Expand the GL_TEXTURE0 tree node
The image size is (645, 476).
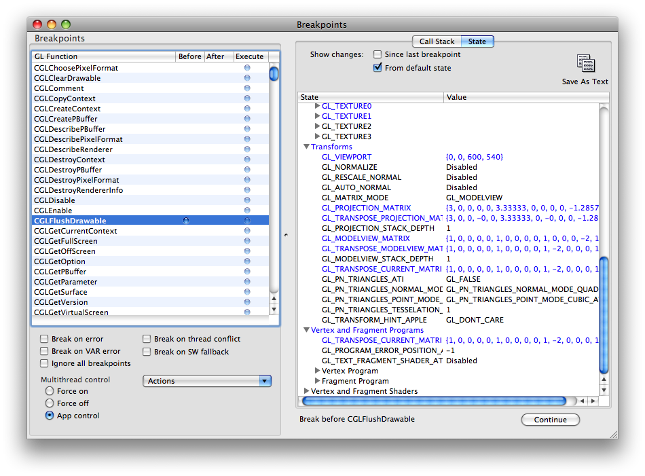[317, 107]
